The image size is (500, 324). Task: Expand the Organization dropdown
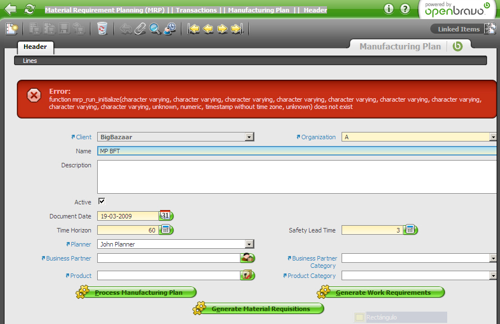(x=493, y=136)
